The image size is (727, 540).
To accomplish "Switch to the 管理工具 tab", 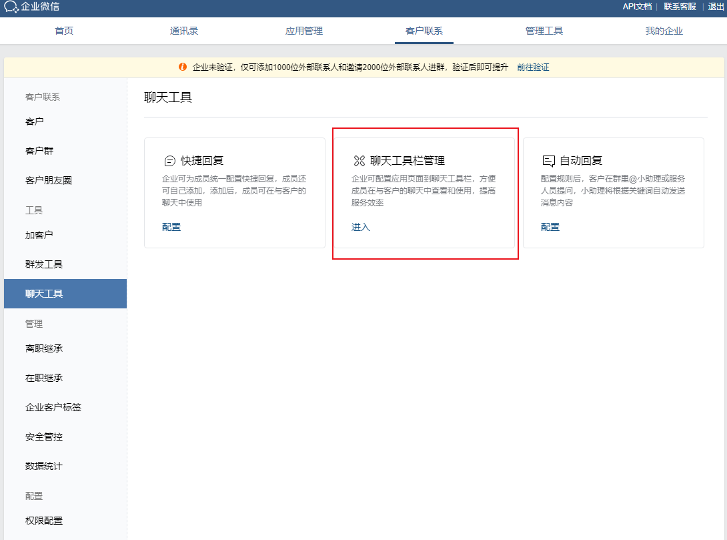I will click(x=544, y=30).
